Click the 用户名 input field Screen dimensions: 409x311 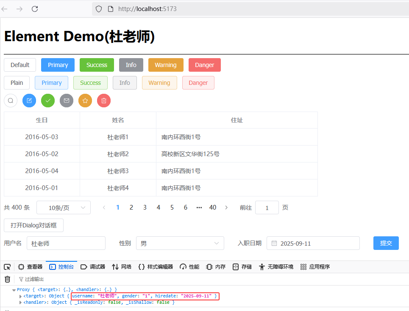[x=66, y=244]
